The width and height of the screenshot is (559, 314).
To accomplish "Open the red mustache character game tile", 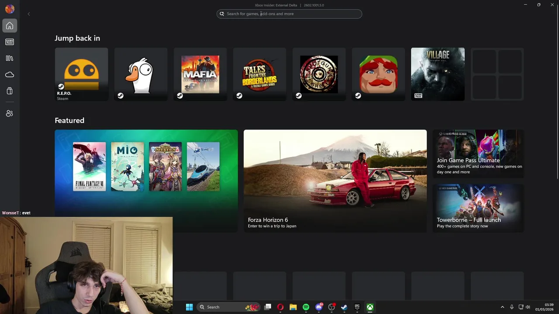I will tap(378, 74).
